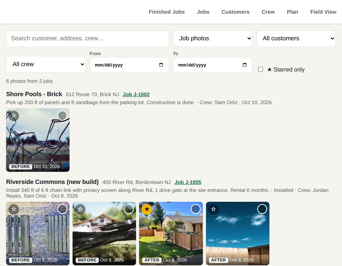342x266 pixels.
Task: Go to Finished Jobs tab
Action: point(167,12)
